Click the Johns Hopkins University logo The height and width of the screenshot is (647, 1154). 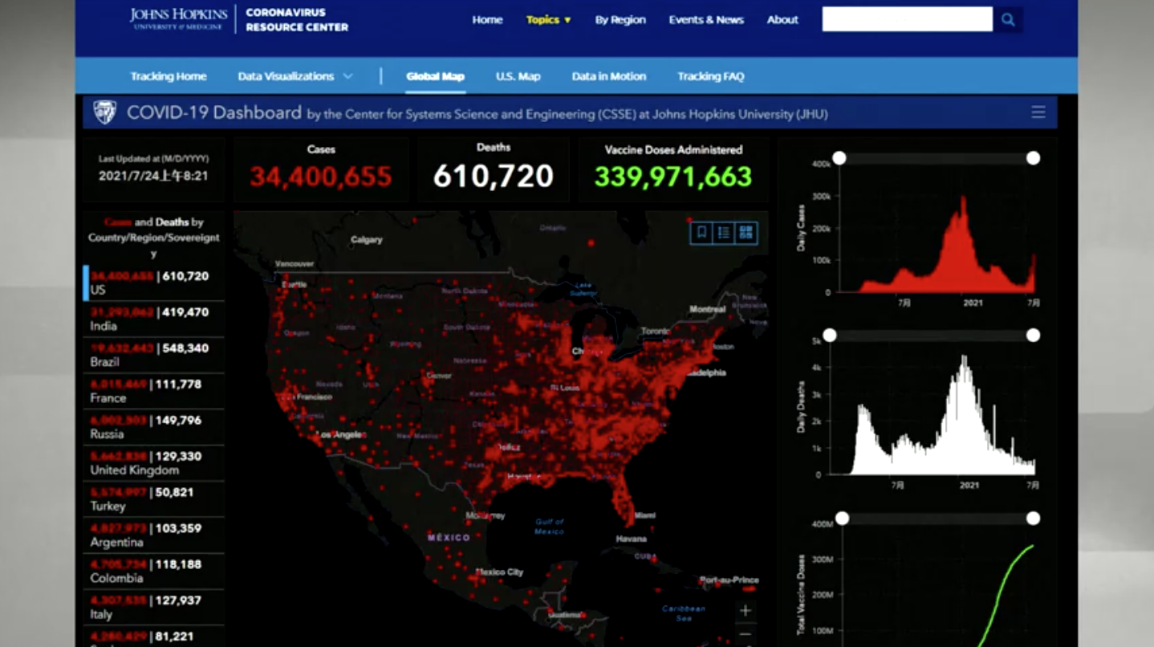tap(179, 19)
